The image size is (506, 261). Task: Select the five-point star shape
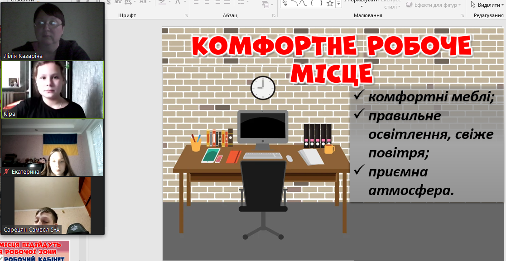click(x=330, y=3)
